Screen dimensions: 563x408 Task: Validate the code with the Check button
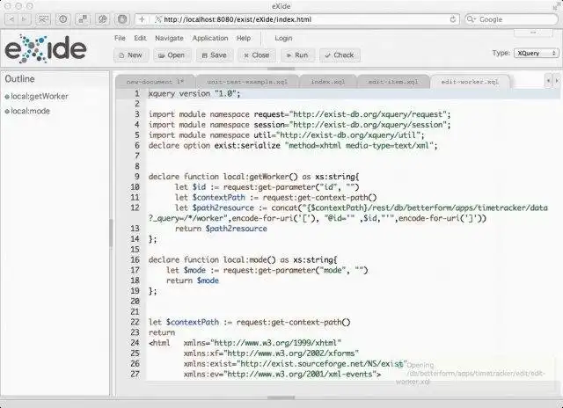[x=340, y=55]
